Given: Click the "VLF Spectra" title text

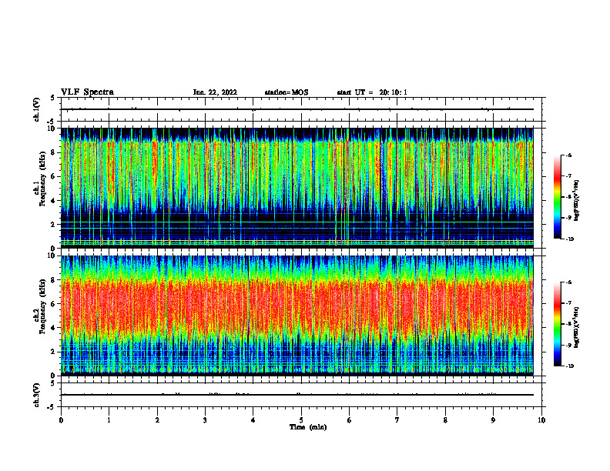Looking at the screenshot, I should pyautogui.click(x=87, y=92).
